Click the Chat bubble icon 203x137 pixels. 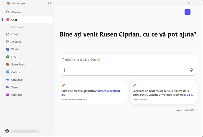(8, 20)
